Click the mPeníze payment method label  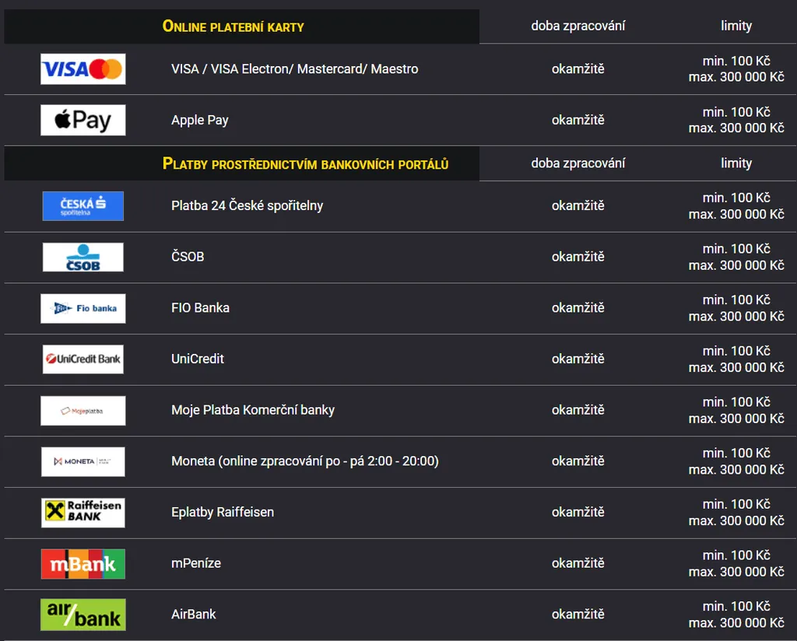tap(196, 563)
